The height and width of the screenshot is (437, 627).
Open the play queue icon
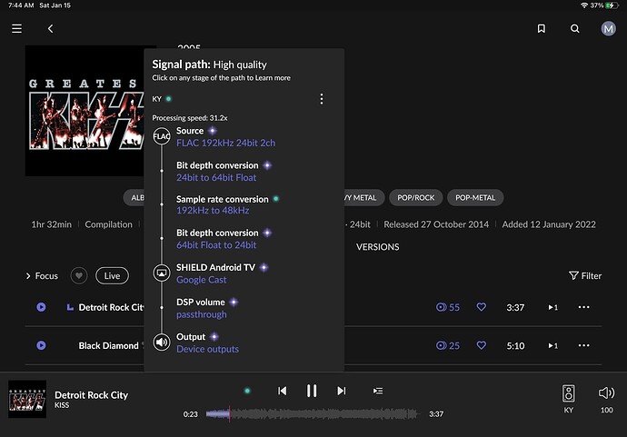click(378, 391)
